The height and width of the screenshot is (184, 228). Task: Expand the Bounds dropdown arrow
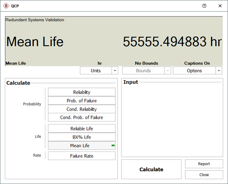coord(167,71)
